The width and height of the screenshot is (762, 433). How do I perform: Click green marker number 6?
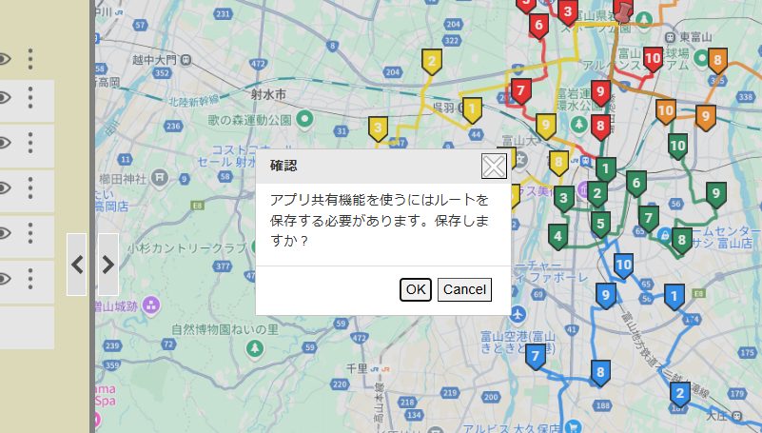[x=635, y=183]
